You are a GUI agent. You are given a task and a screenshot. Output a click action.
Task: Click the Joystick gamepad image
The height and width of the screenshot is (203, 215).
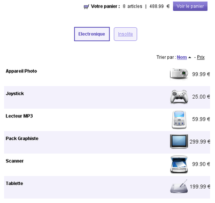[179, 96]
